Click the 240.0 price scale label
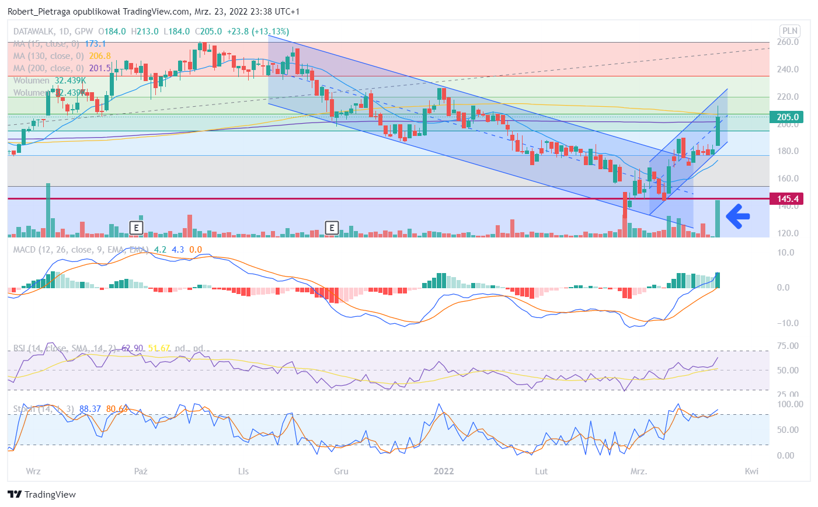Viewport: 818px width, 507px height. [788, 69]
